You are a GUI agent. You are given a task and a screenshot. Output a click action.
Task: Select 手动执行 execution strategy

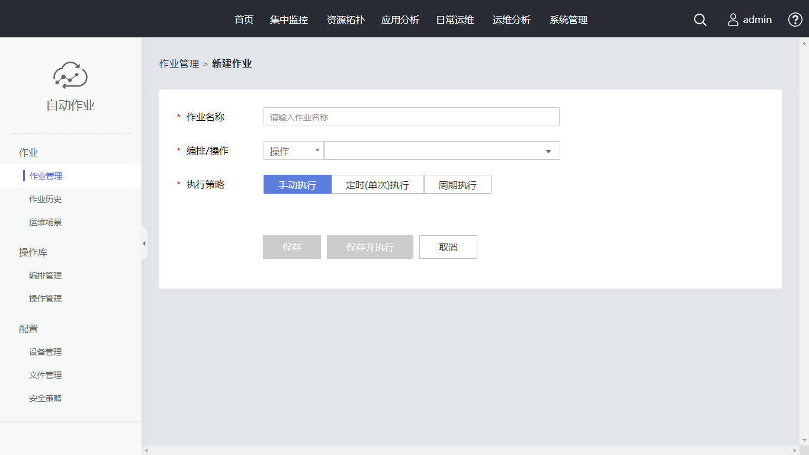click(x=297, y=185)
